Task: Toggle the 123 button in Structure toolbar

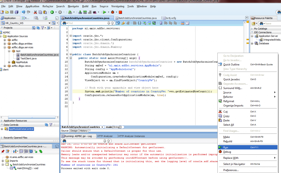Action: (26, 151)
